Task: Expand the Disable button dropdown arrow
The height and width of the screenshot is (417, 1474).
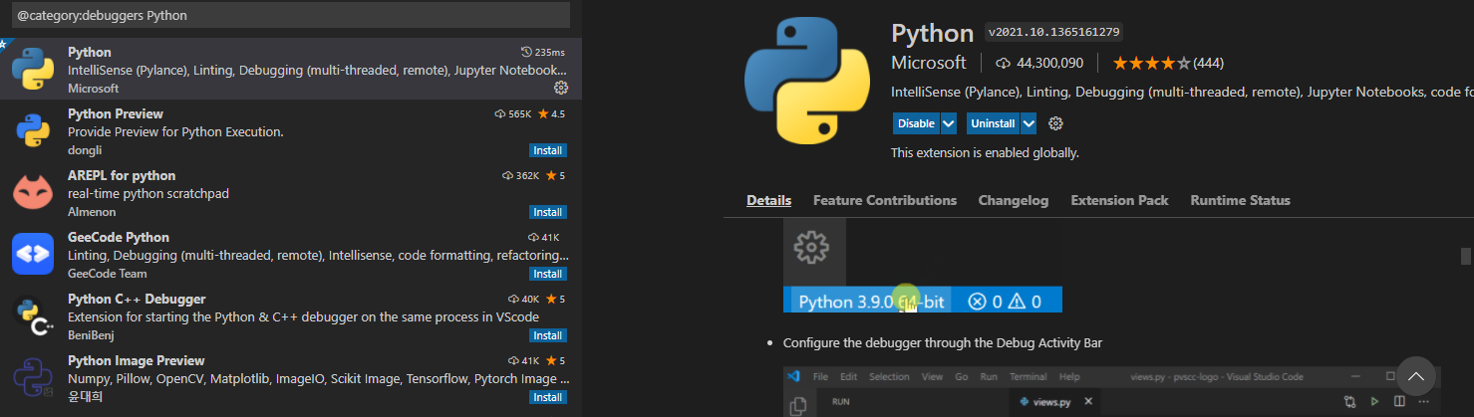Action: tap(949, 123)
